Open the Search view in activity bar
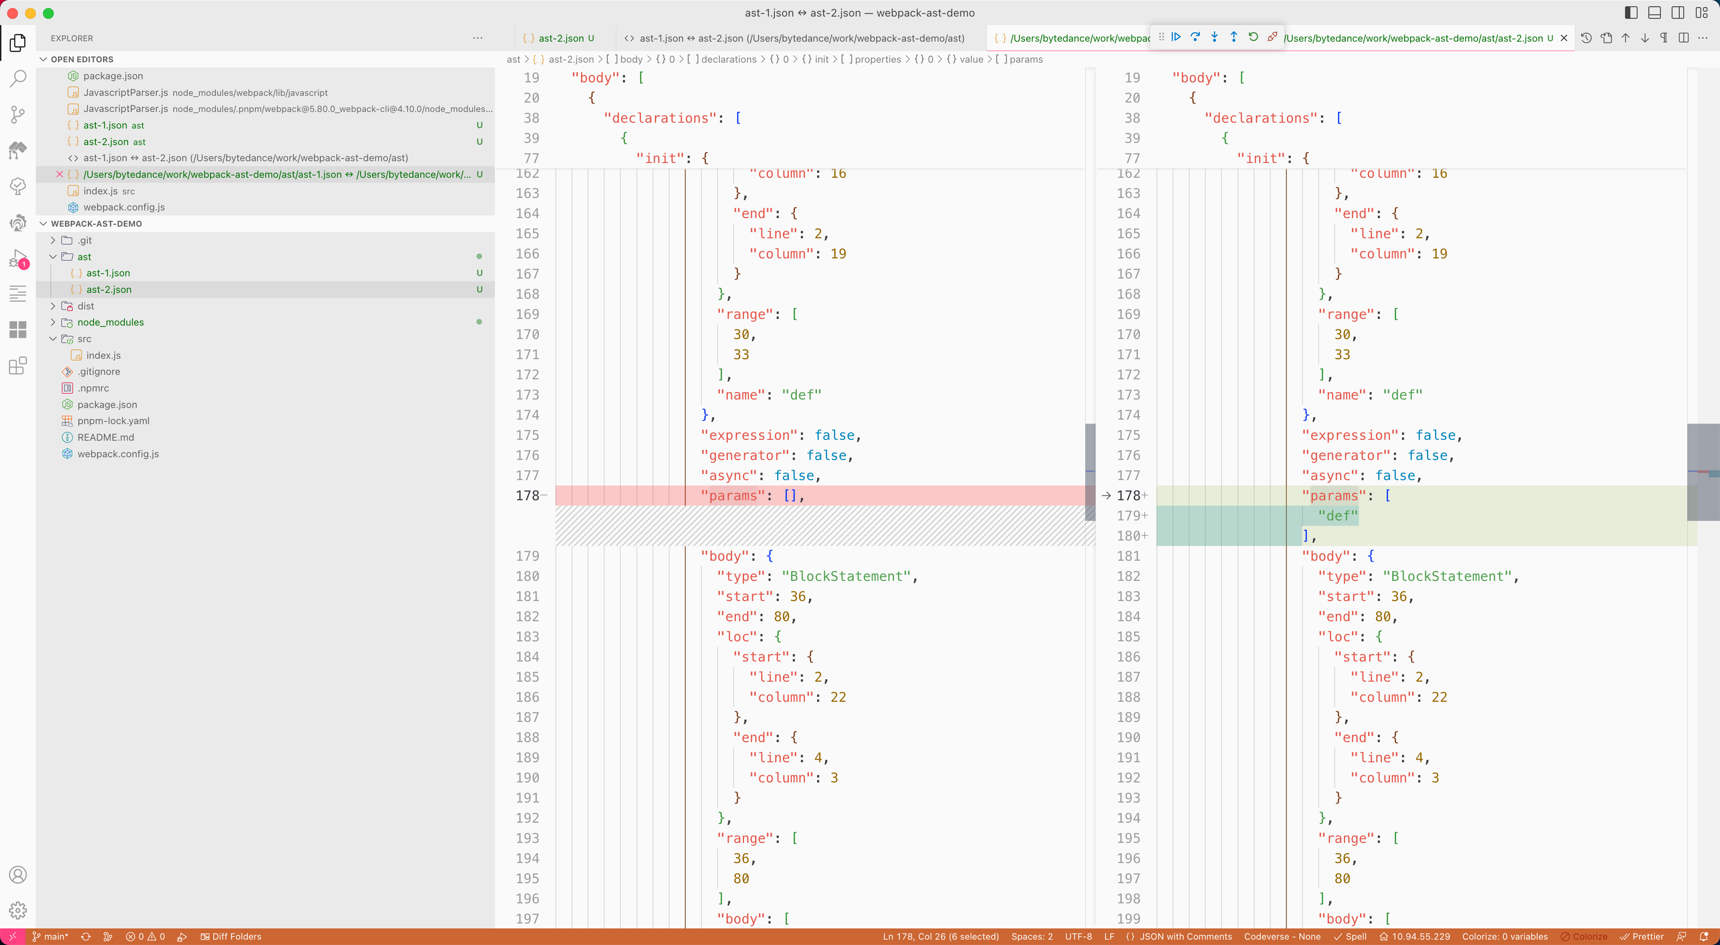The image size is (1720, 945). point(18,78)
